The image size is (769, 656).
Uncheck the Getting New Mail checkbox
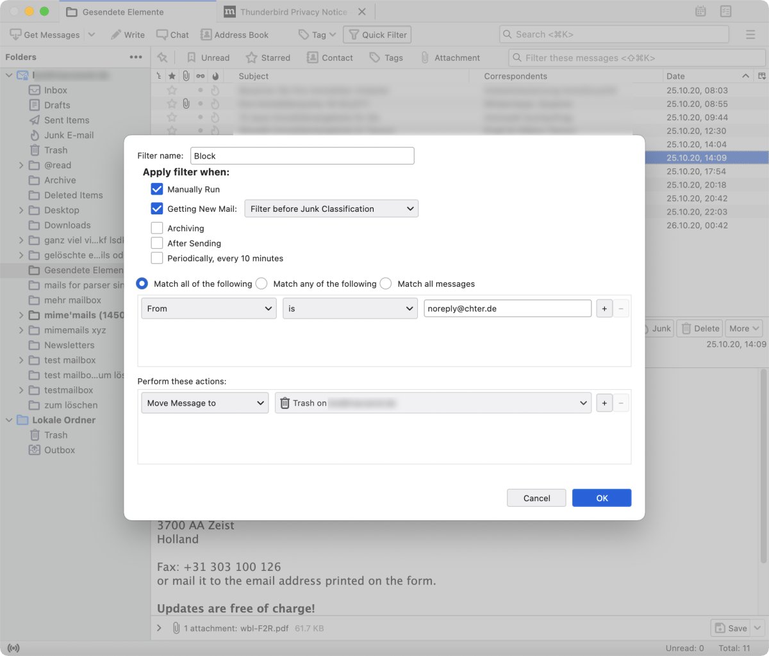(x=157, y=209)
